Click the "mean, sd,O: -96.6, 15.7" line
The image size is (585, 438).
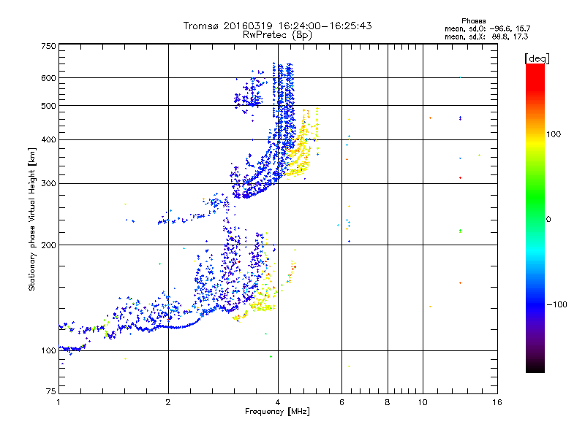487,28
